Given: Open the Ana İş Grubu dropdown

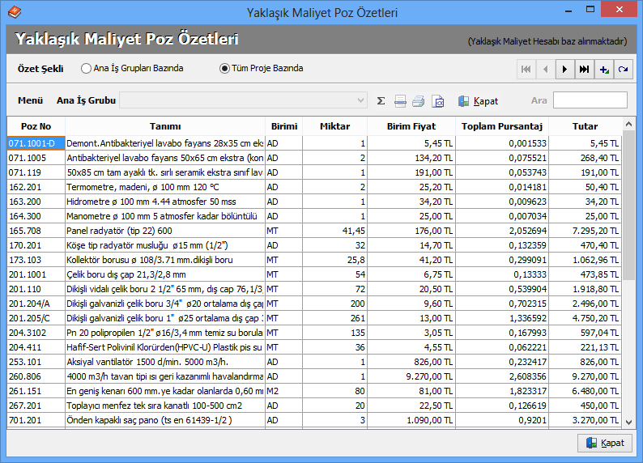Looking at the screenshot, I should pos(361,101).
